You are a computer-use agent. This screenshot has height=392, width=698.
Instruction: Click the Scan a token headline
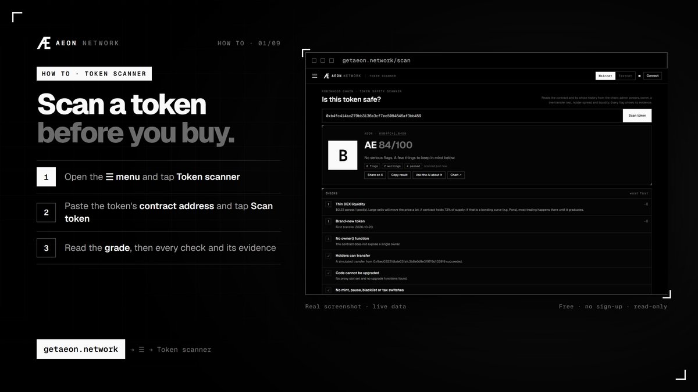(122, 105)
